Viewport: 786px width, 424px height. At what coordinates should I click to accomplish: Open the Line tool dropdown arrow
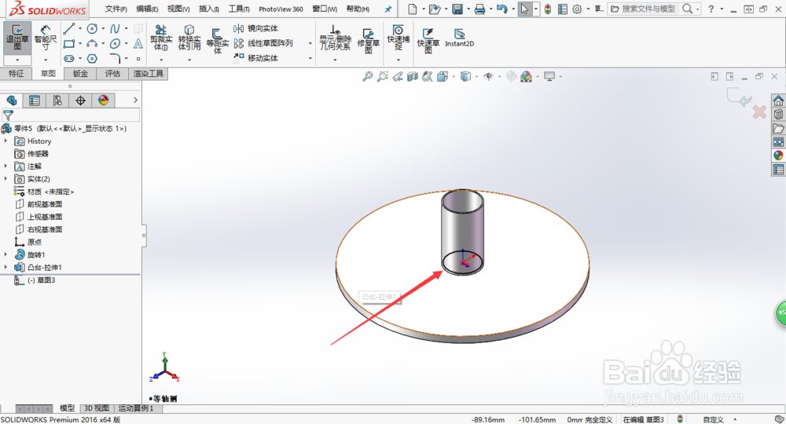click(80, 28)
